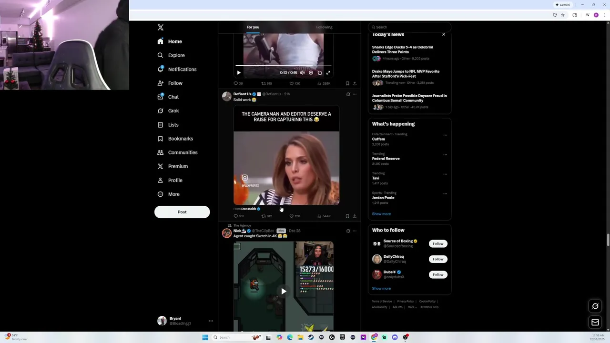This screenshot has width=610, height=343.
Task: Open more options for Tavi trend
Action: [445, 174]
